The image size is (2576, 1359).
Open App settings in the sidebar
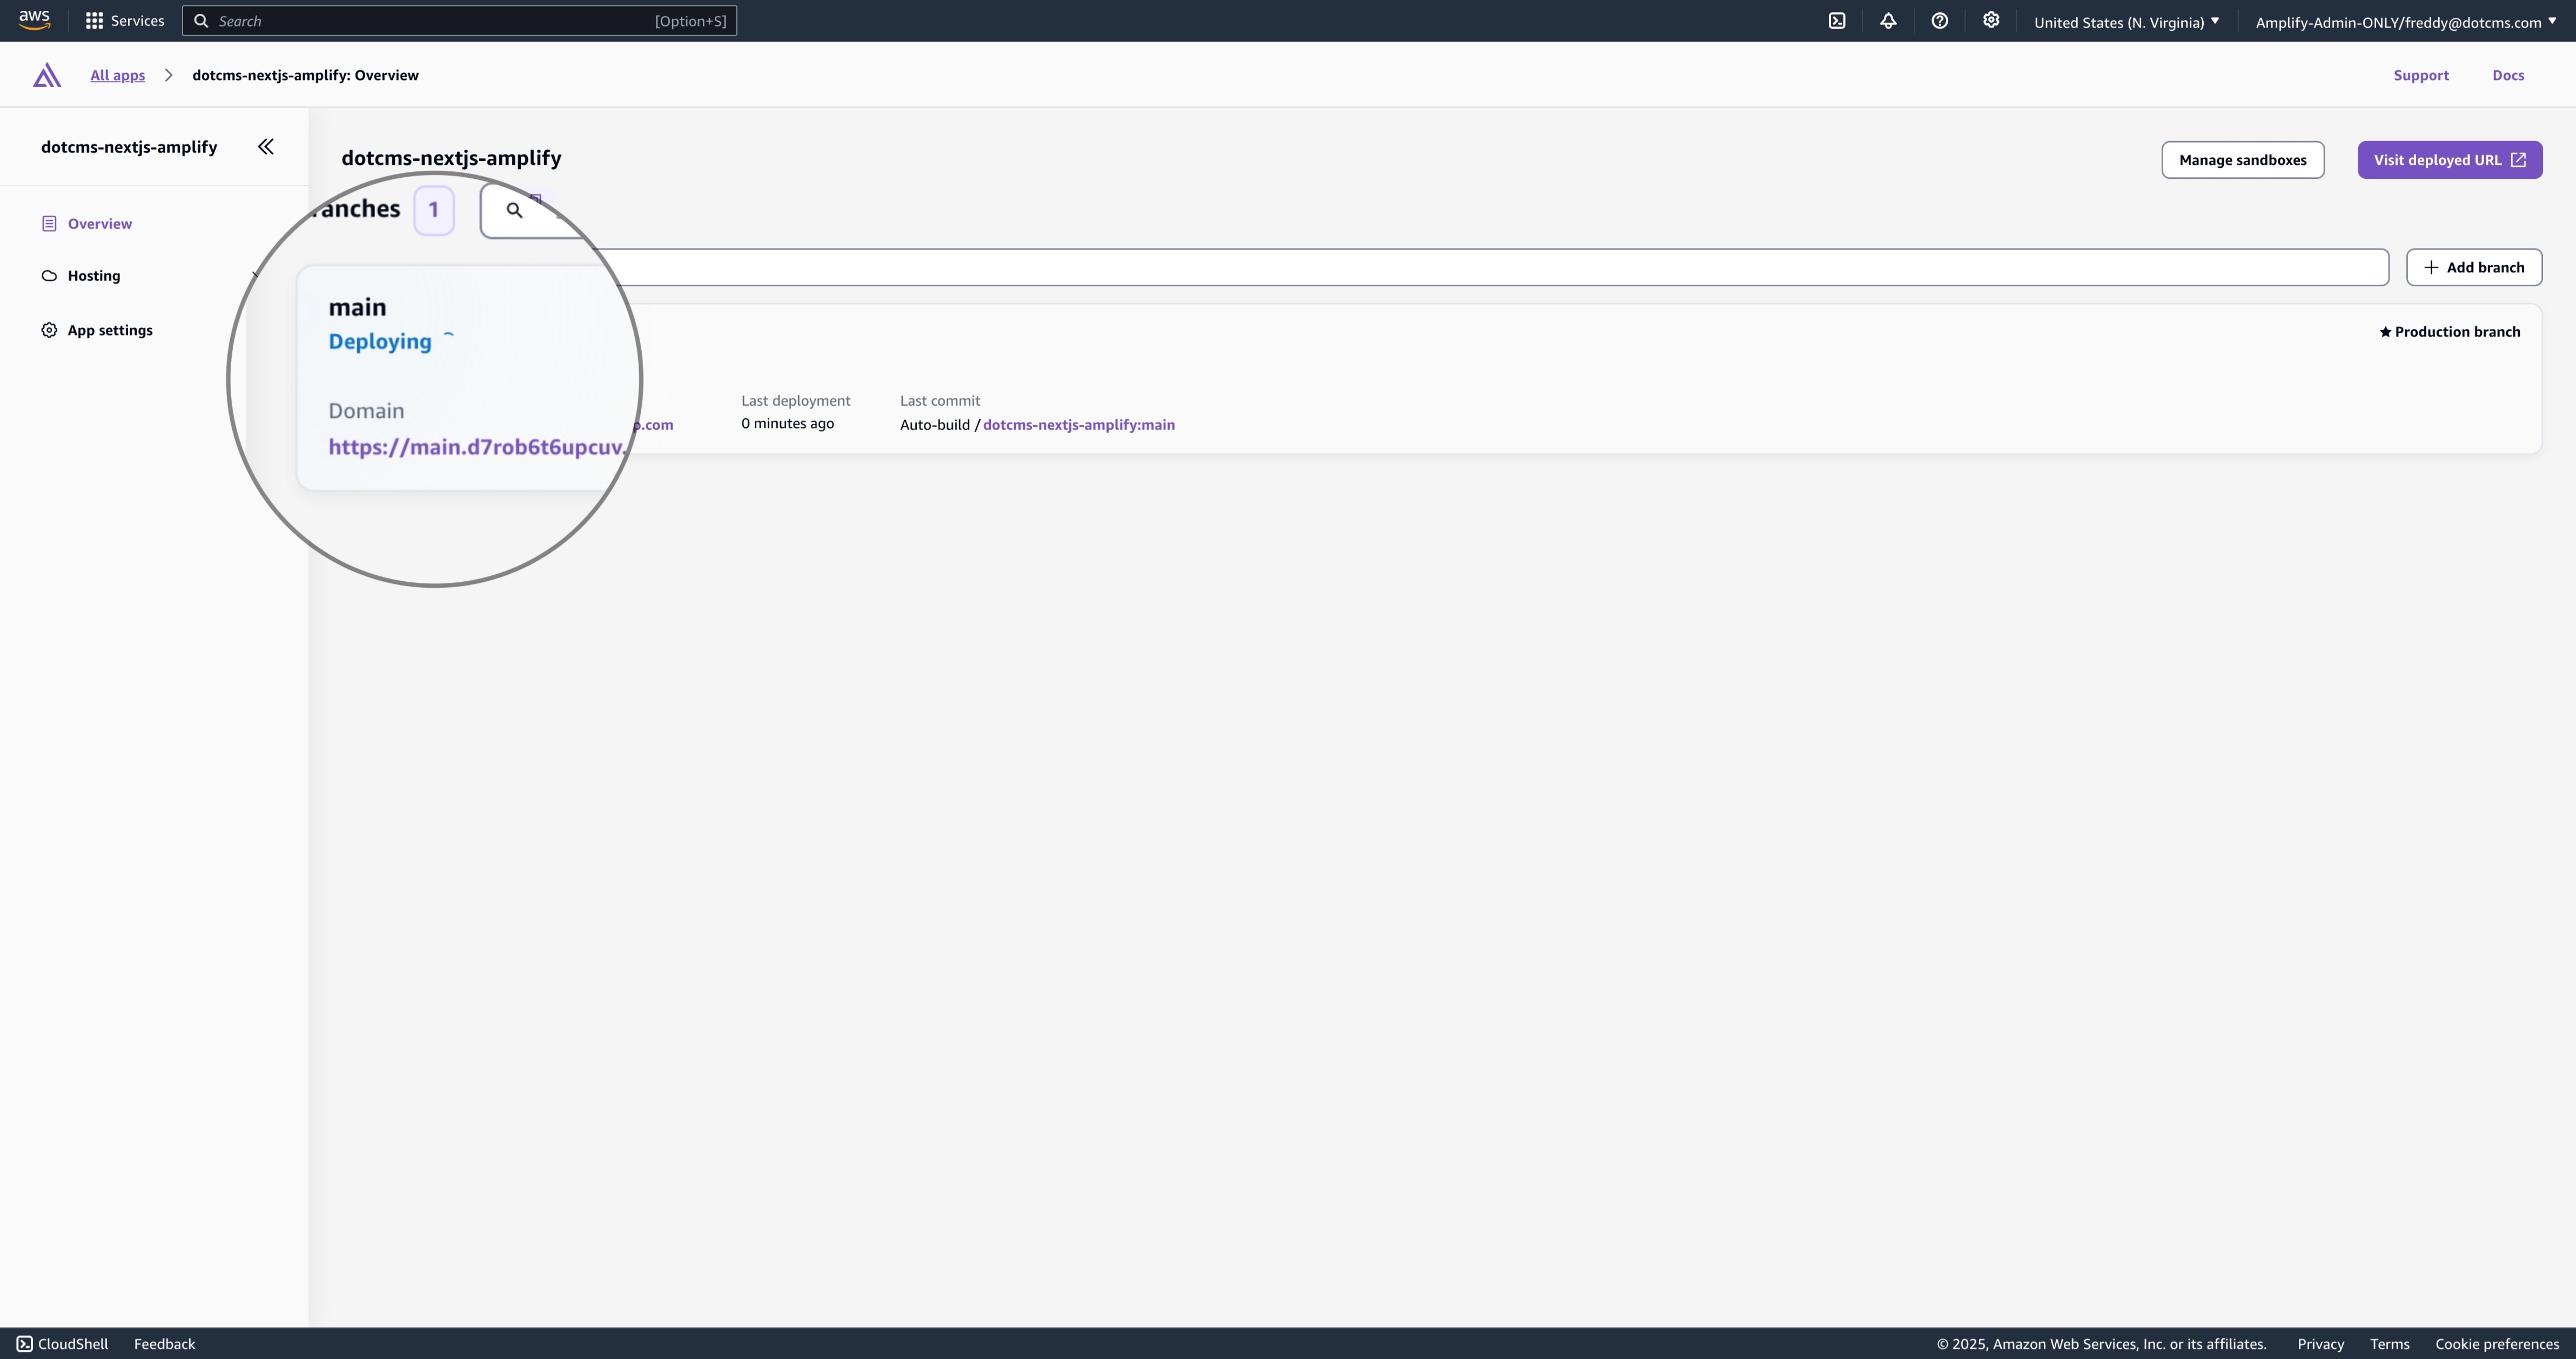coord(110,329)
